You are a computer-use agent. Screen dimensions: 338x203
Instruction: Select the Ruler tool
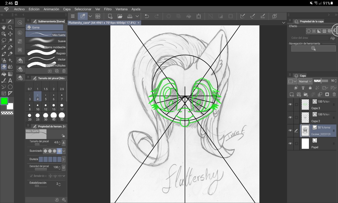click(x=10, y=93)
